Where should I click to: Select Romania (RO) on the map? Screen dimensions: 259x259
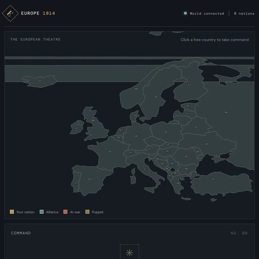click(186, 156)
